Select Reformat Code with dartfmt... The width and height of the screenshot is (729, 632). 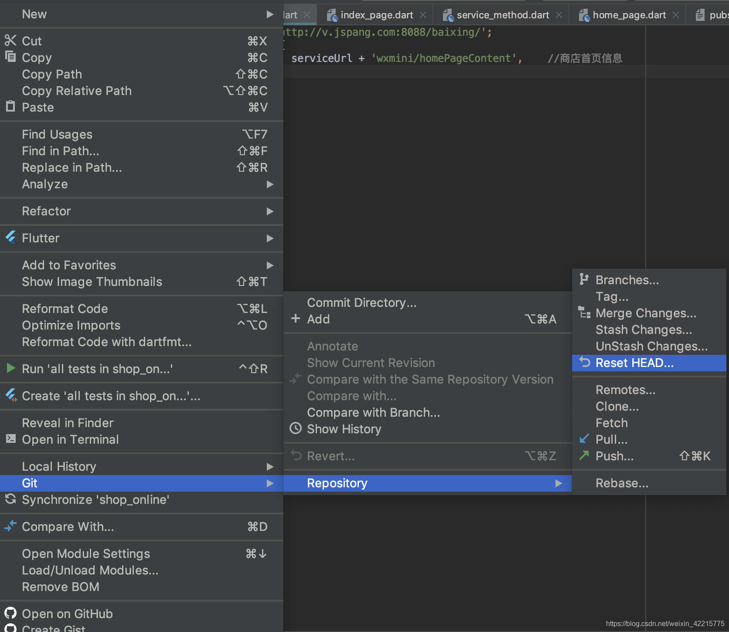(142, 342)
